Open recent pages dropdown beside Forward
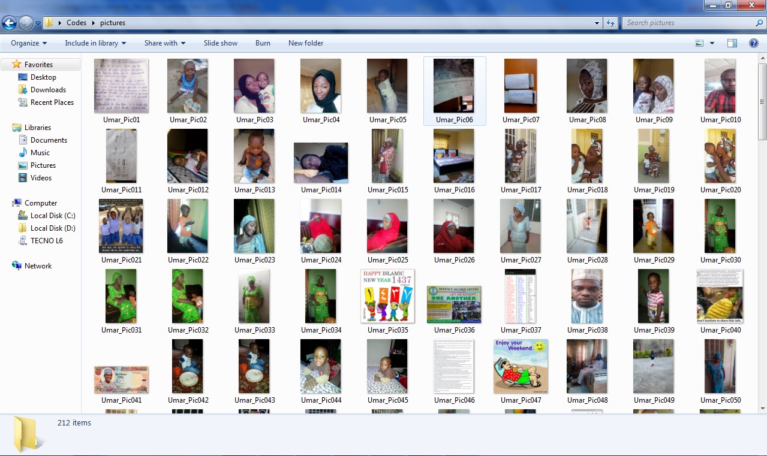Viewport: 767px width, 456px height. [38, 23]
